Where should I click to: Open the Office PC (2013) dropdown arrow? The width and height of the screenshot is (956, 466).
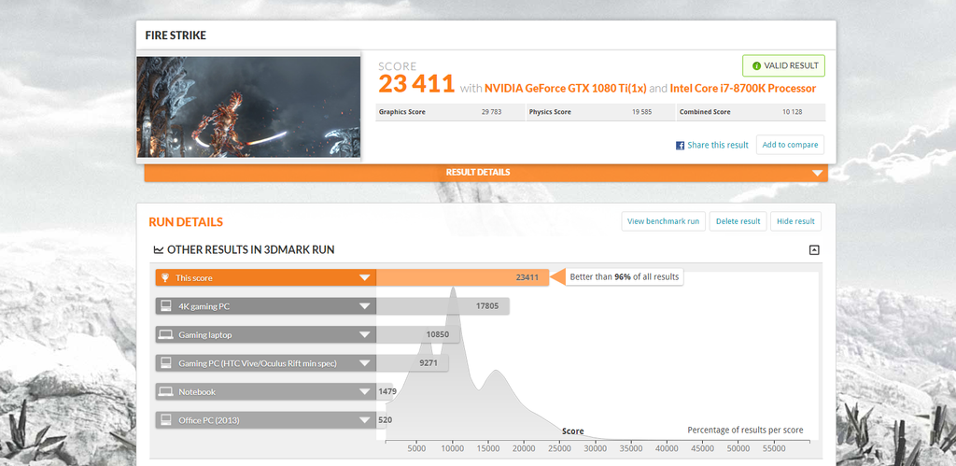(365, 420)
